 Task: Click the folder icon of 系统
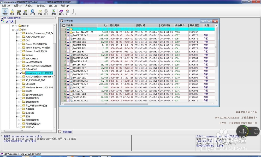[x=24, y=116]
